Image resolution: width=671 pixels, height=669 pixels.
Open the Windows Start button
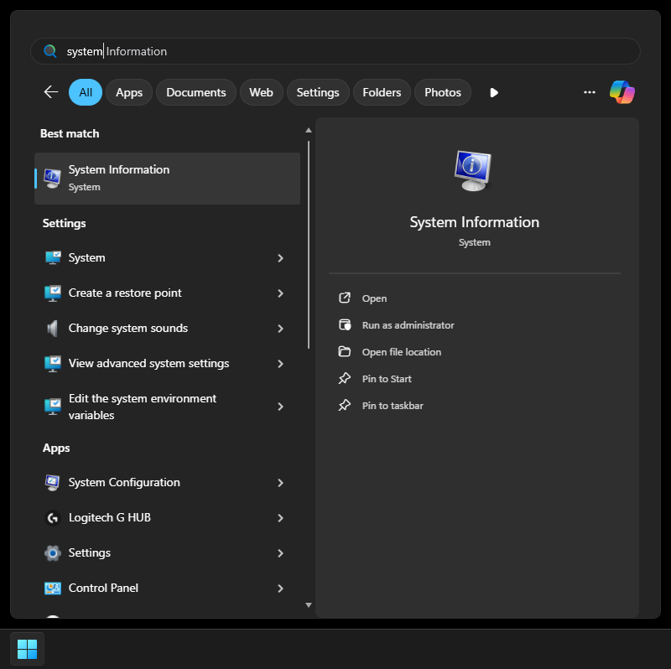(x=28, y=649)
